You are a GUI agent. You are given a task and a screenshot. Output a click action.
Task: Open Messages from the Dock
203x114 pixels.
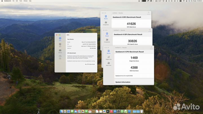point(72,111)
